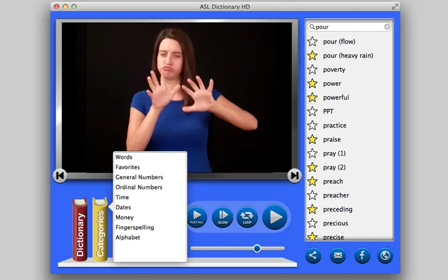Screen dimensions: 448x280
Task: Skip to previous sign video
Action: click(60, 175)
